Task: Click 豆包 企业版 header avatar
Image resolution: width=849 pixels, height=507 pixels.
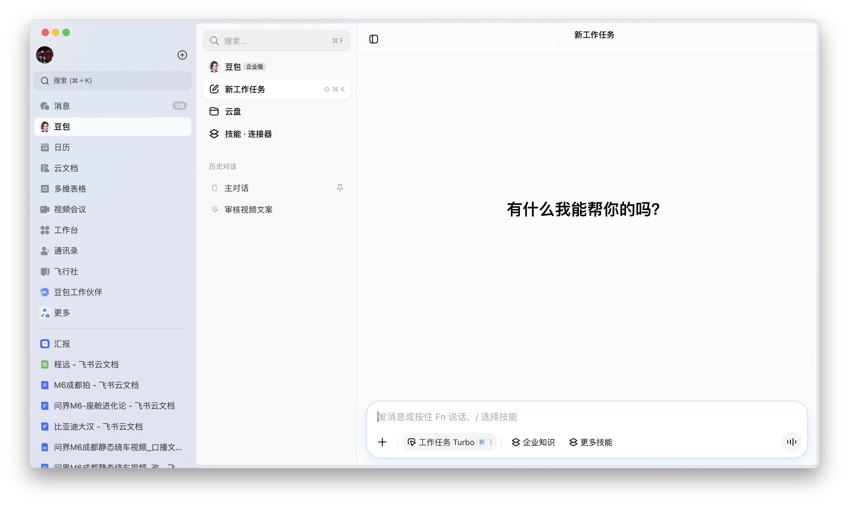Action: [x=214, y=67]
